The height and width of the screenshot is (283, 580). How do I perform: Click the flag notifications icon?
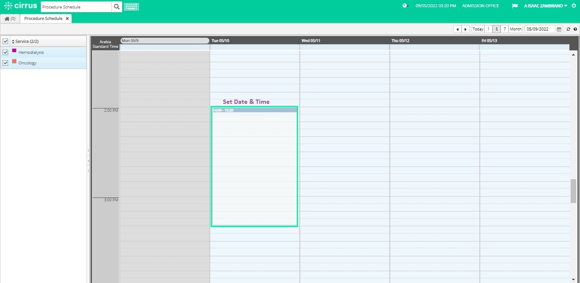pyautogui.click(x=515, y=6)
